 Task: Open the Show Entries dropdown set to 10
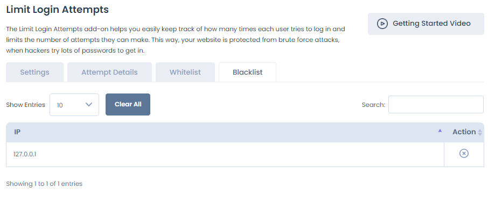(x=74, y=105)
